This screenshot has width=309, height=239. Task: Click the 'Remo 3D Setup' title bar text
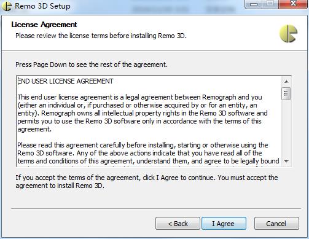[42, 6]
